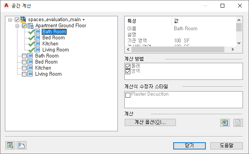249x154 pixels.
Task: Click the AutoCAD logo in title bar
Action: (6, 6)
